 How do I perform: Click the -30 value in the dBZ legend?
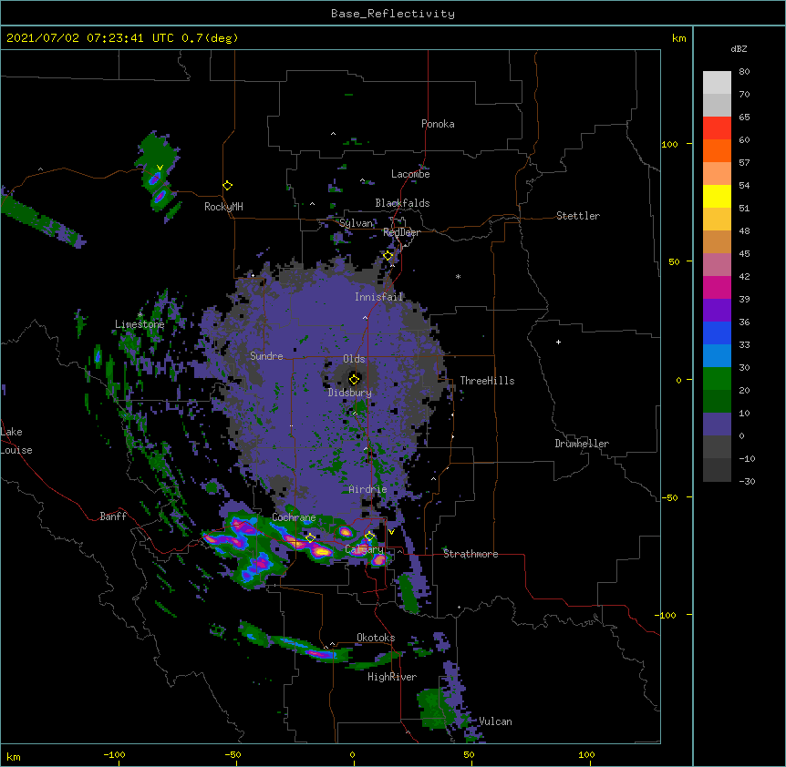coord(747,481)
